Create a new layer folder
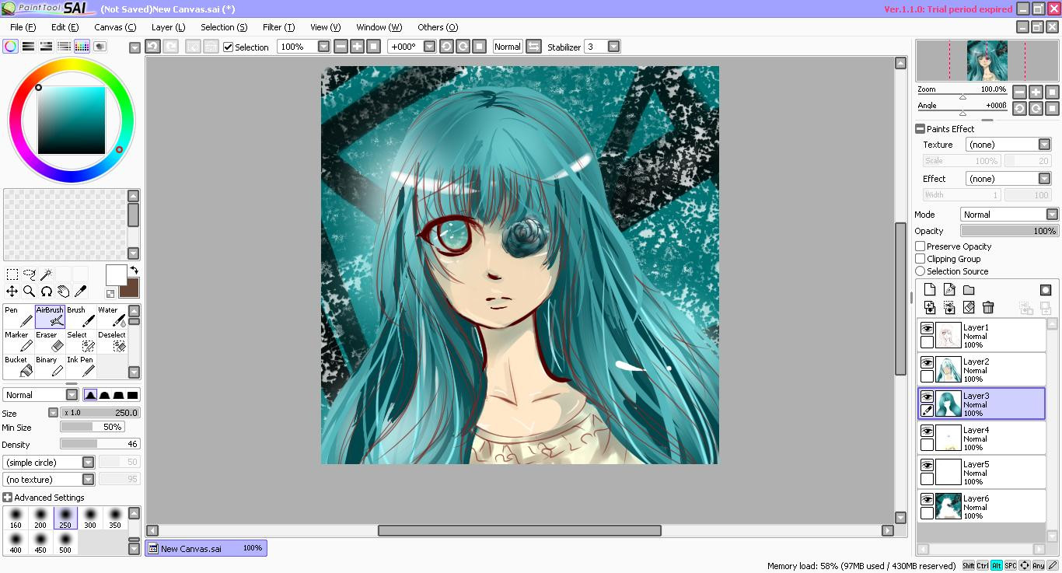 [x=969, y=290]
